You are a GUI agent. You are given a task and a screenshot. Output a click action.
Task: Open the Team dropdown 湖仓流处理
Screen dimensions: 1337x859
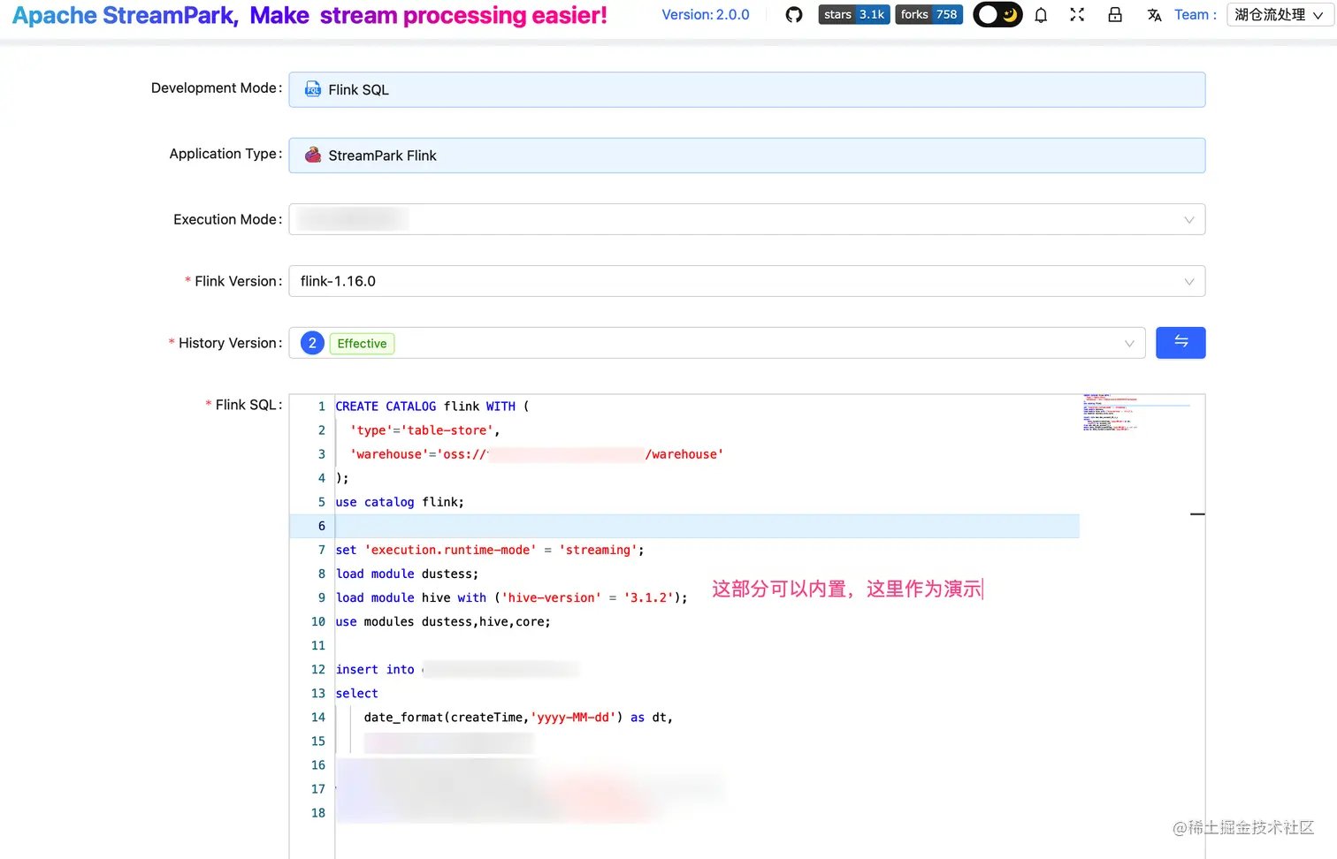click(1279, 15)
